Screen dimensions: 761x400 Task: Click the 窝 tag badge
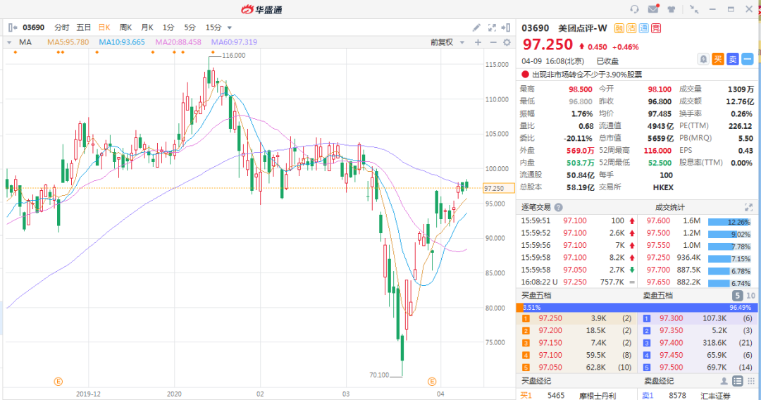click(x=656, y=28)
